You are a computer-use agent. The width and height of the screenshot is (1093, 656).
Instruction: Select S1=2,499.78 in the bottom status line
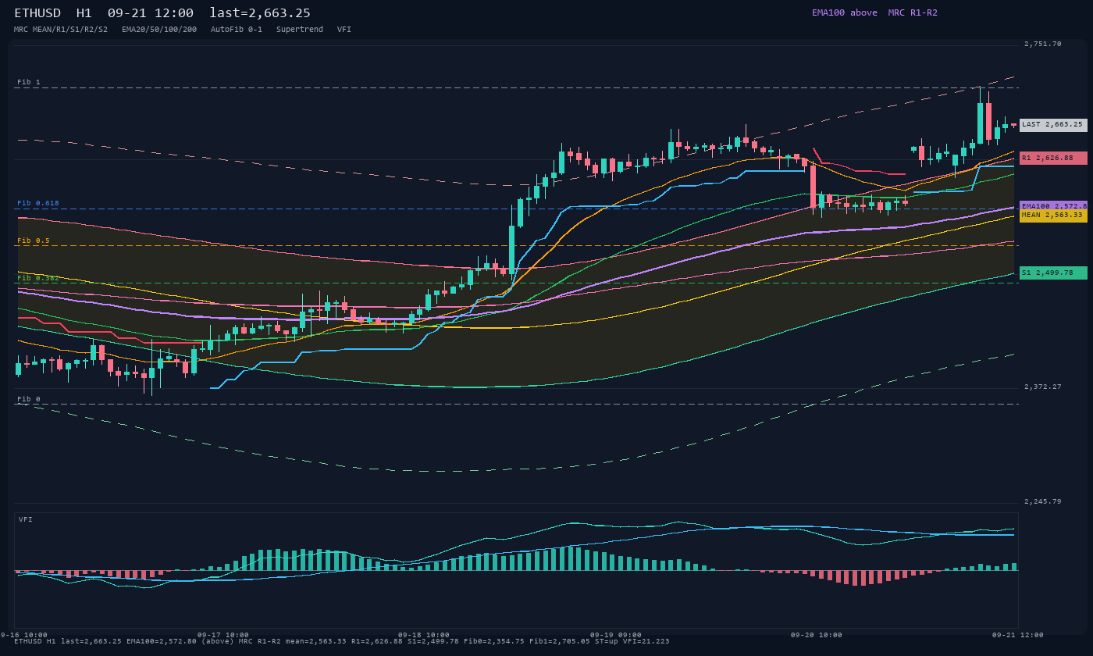(433, 641)
